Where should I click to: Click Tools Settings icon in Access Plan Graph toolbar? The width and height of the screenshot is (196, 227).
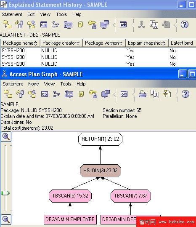point(124,94)
